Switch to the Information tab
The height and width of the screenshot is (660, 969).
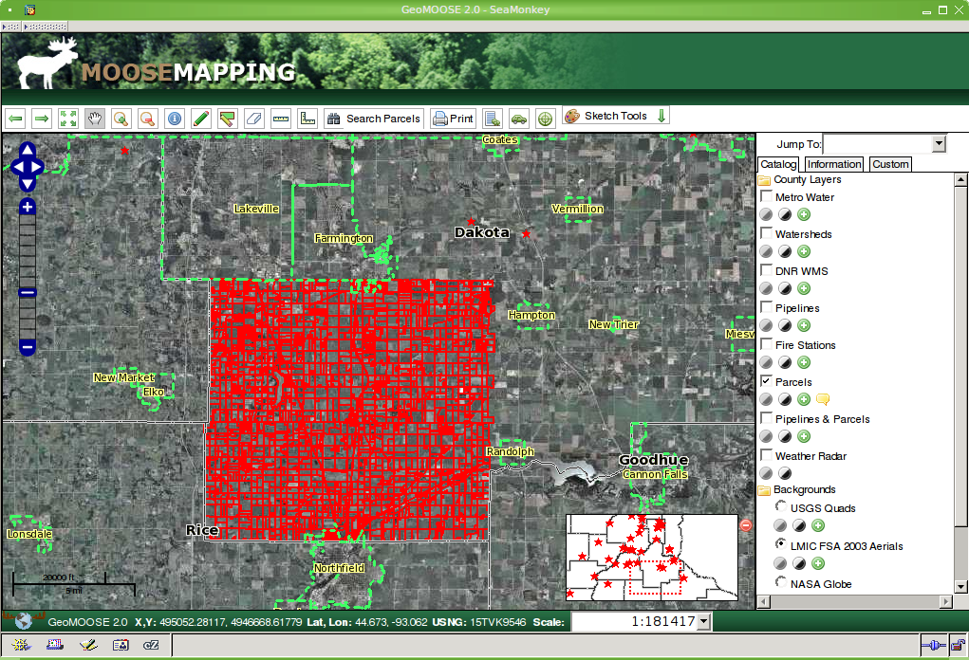coord(834,164)
